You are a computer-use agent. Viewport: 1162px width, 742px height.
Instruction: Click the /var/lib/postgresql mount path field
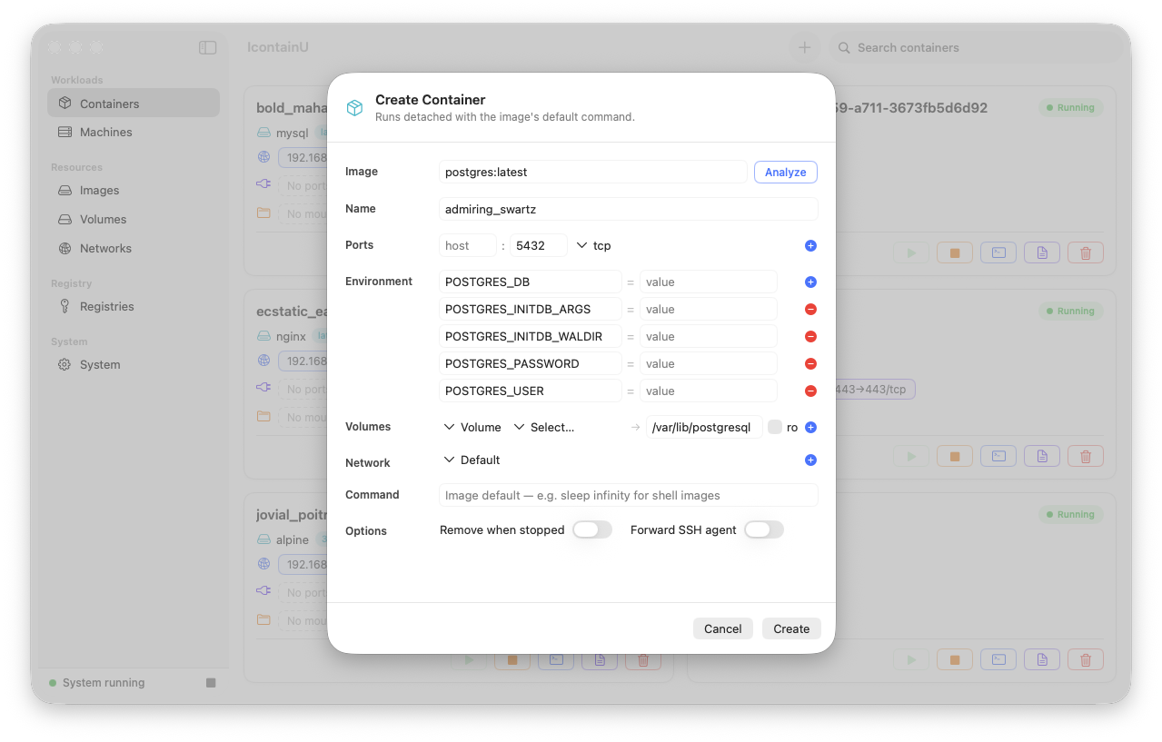704,427
